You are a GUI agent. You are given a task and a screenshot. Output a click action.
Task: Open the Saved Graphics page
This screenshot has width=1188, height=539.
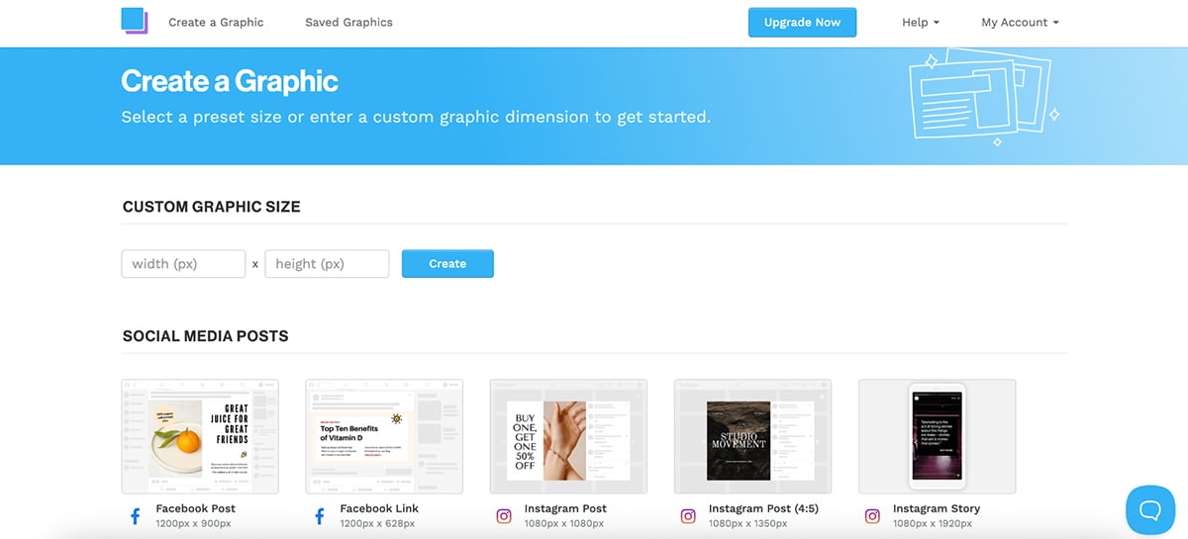tap(348, 23)
